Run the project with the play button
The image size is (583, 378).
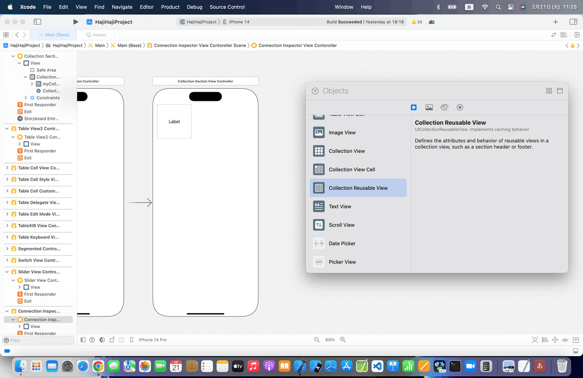(75, 22)
